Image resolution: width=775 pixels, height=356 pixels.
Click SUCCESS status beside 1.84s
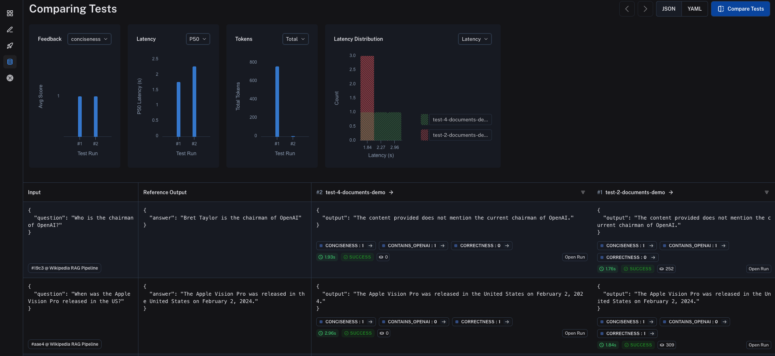tap(638, 345)
